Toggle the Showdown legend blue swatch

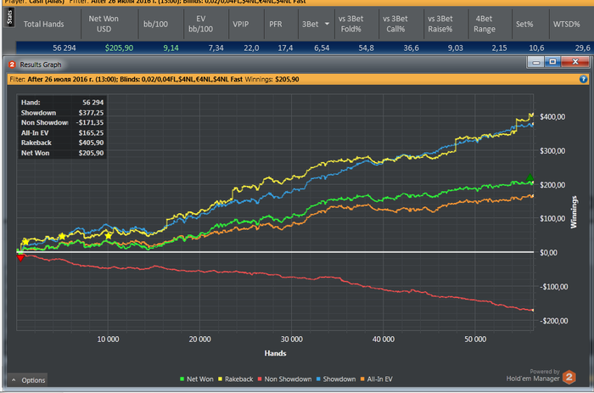(318, 379)
